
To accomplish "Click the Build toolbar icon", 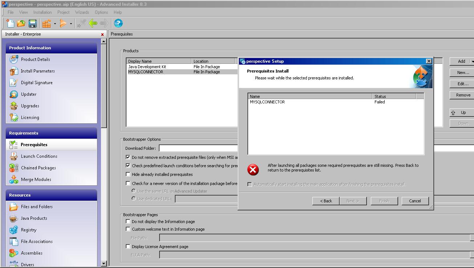I will [46, 23].
